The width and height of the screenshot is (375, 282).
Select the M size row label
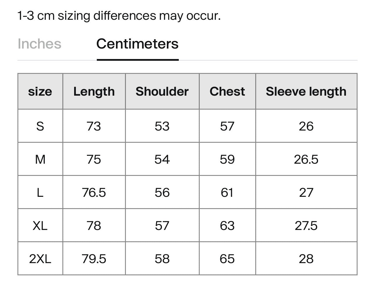click(x=40, y=159)
